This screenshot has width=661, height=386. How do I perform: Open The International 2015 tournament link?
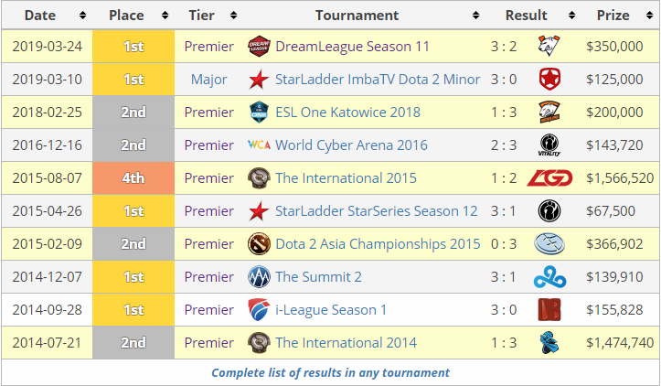pyautogui.click(x=346, y=178)
